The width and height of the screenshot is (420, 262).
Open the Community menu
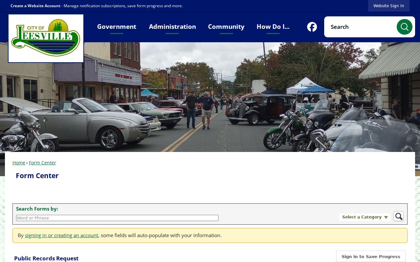tap(226, 27)
